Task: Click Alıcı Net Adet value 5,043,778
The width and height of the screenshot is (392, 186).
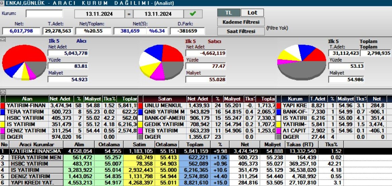Action: 68,53
